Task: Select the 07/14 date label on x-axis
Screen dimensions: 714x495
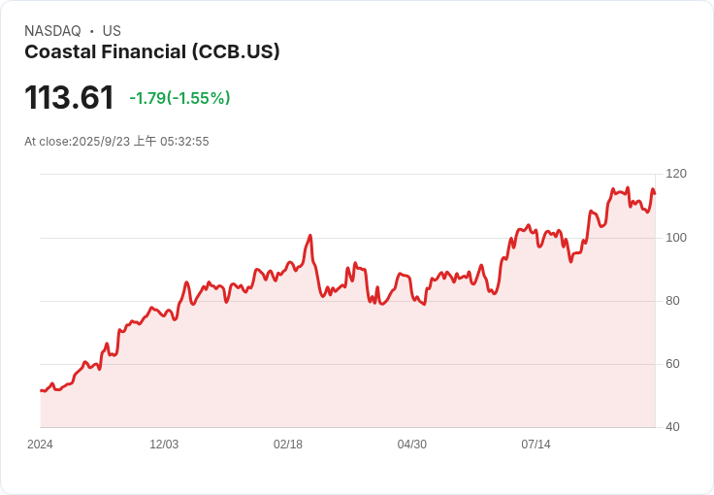Action: click(535, 445)
